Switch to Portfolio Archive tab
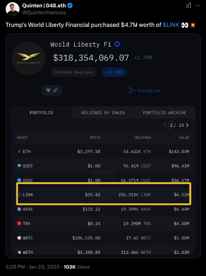The height and width of the screenshot is (276, 206). click(x=164, y=113)
